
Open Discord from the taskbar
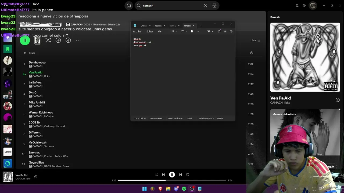176,189
